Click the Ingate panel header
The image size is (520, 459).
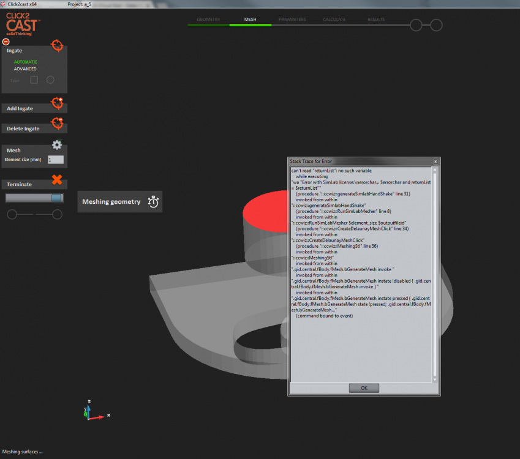15,50
